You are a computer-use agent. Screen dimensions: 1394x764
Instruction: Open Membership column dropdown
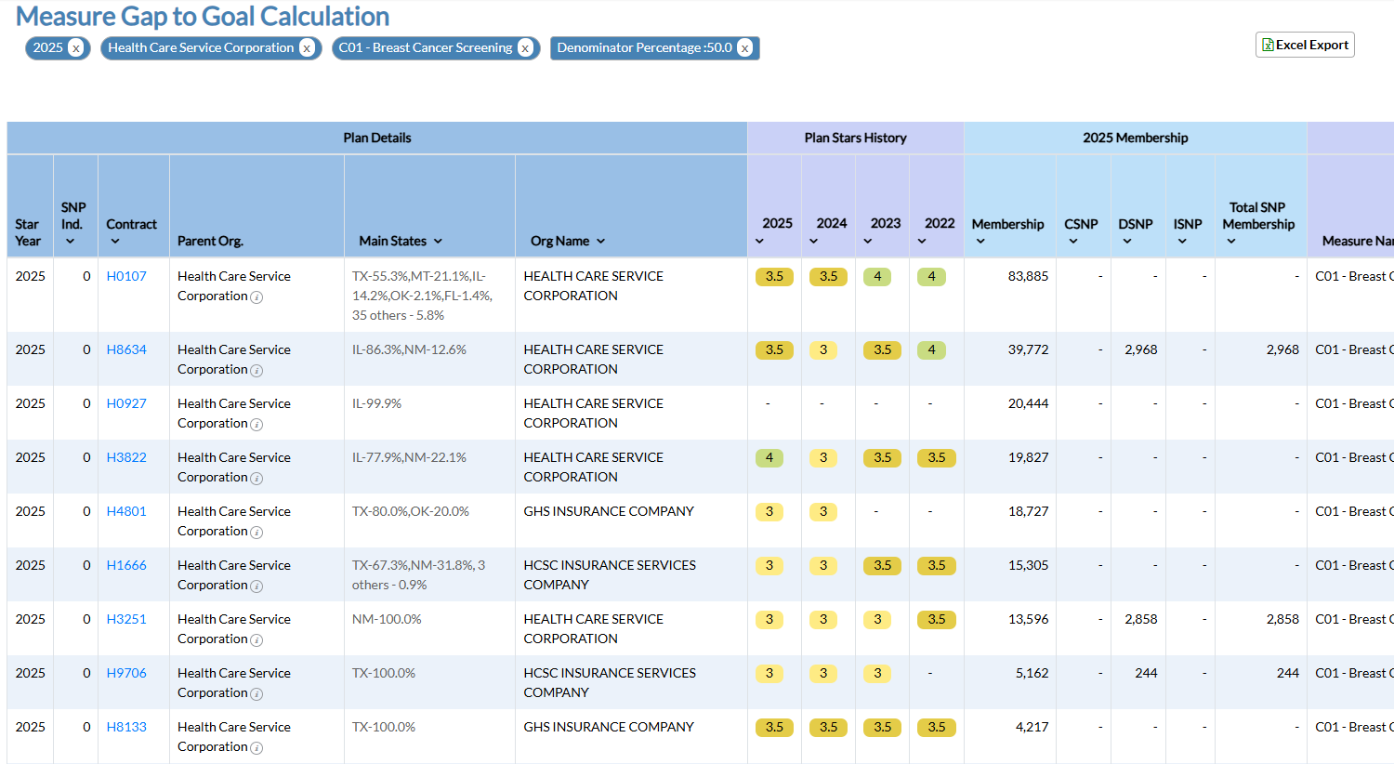click(x=980, y=242)
